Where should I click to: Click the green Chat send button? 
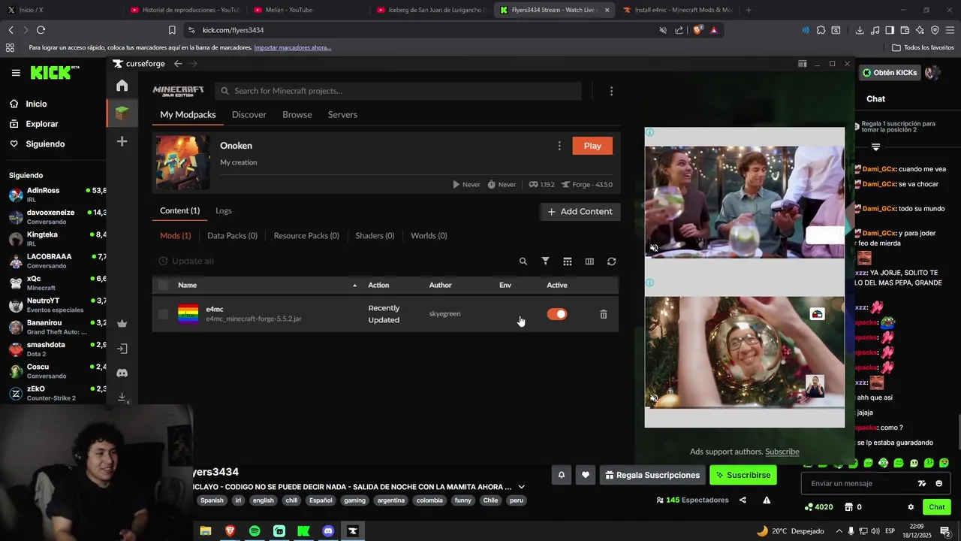point(937,507)
